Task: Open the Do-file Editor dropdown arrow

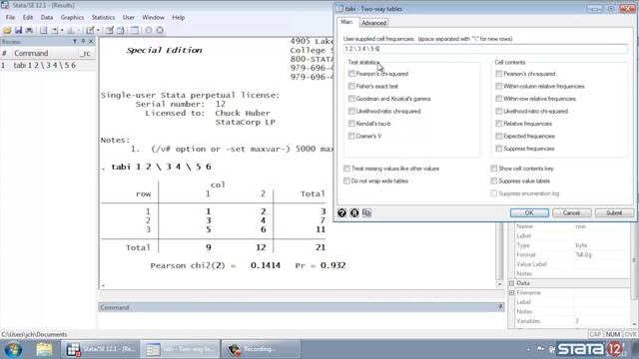Action: pos(98,31)
